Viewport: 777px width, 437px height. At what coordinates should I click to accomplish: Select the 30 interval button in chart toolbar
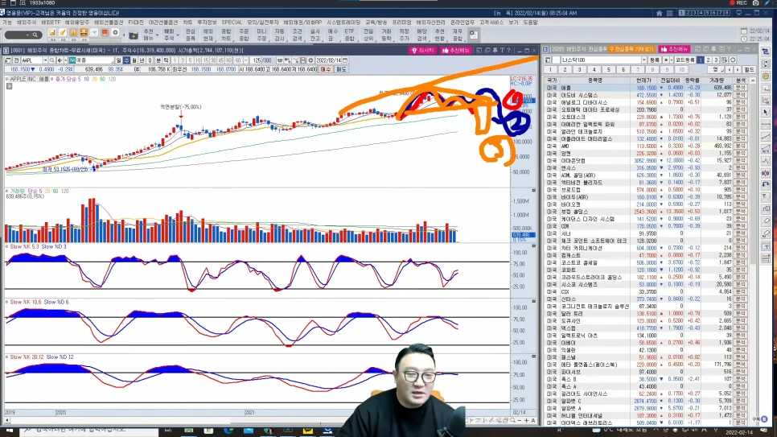coord(214,60)
